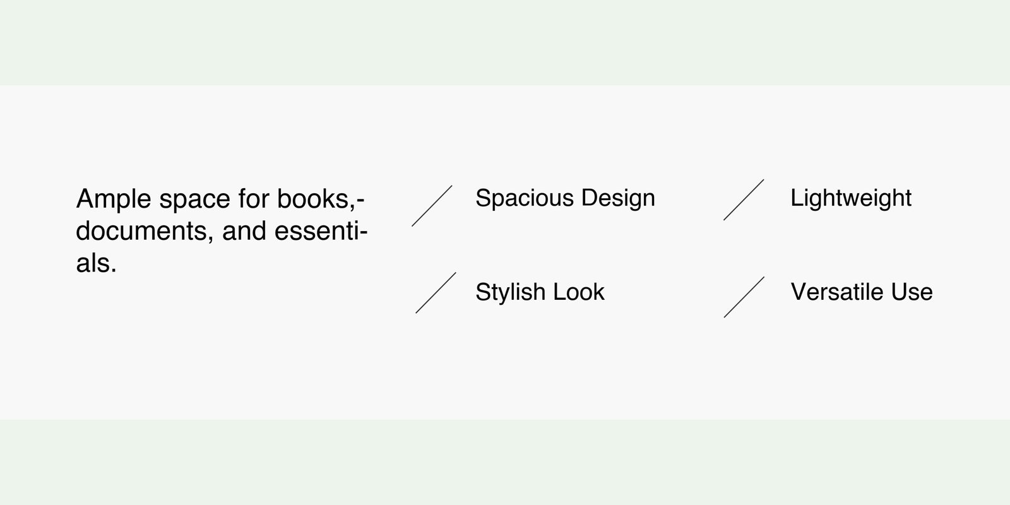Click the word "Ample" in the description

[114, 199]
